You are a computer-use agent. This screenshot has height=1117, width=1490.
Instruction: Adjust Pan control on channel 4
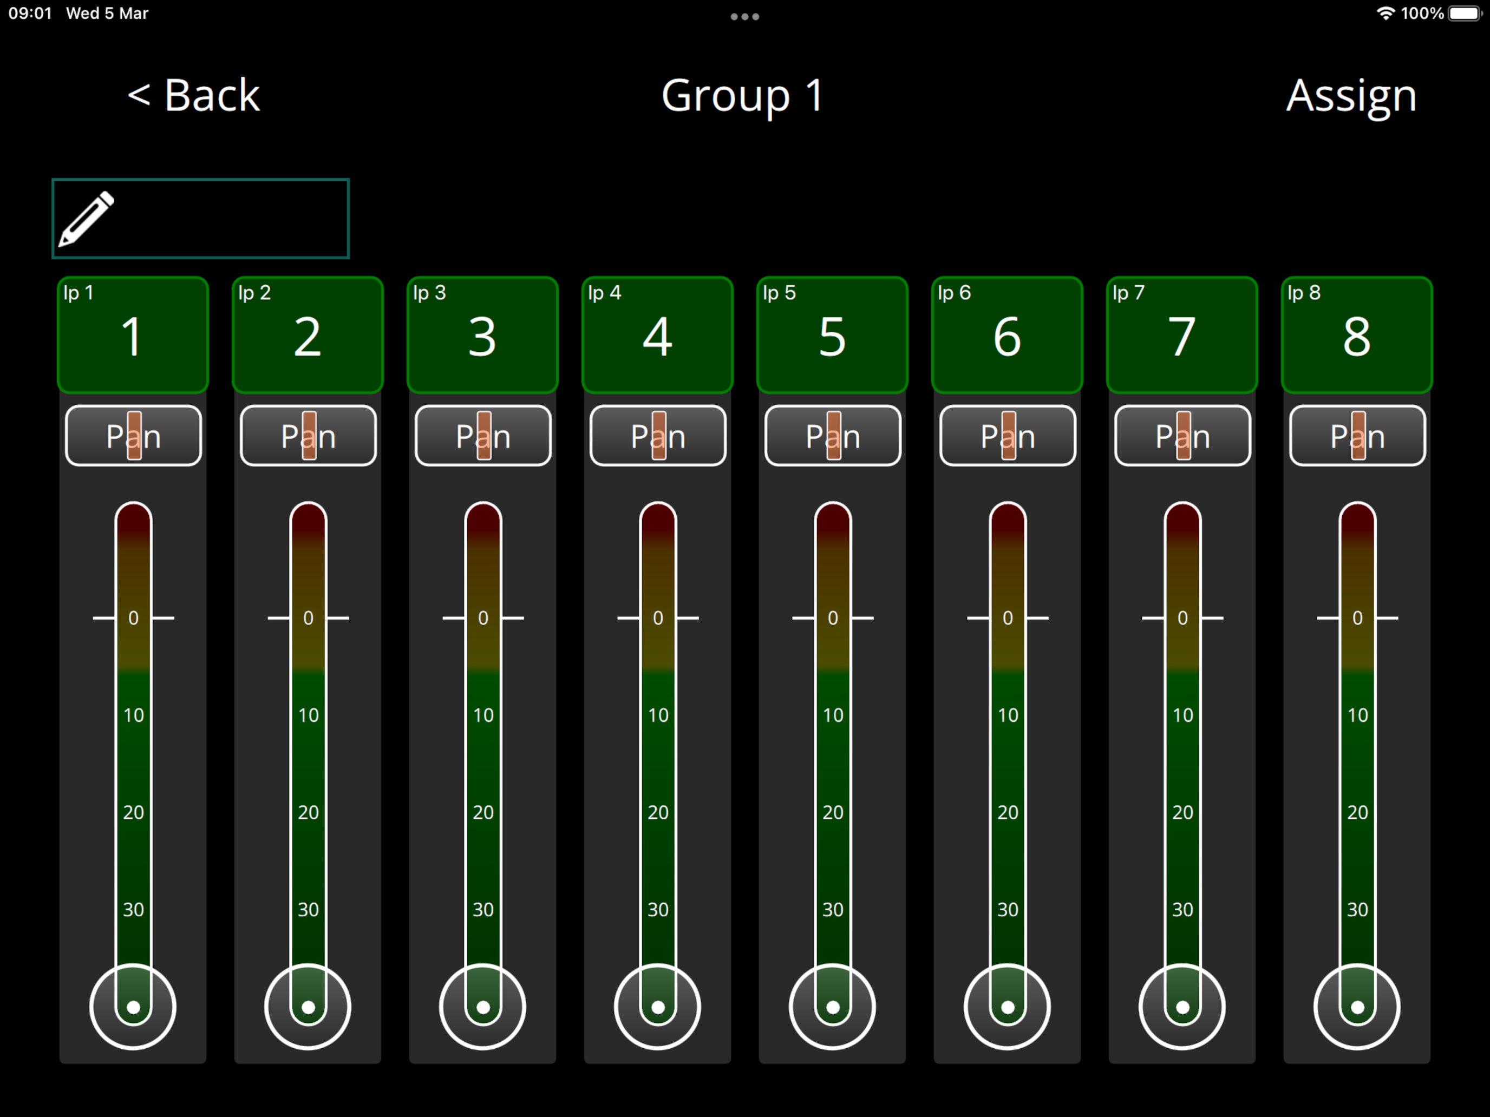pos(658,436)
